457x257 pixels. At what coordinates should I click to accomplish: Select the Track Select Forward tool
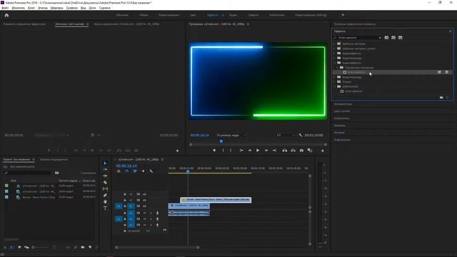click(105, 170)
